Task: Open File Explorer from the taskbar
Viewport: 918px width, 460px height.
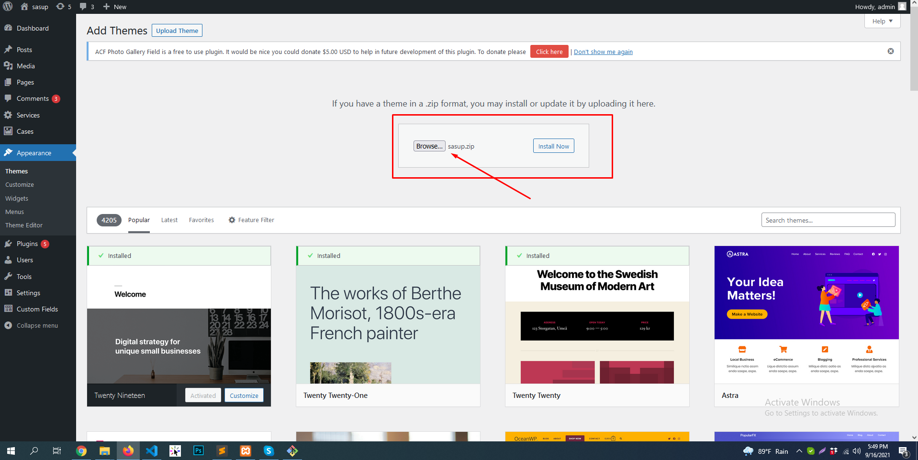Action: click(x=105, y=451)
